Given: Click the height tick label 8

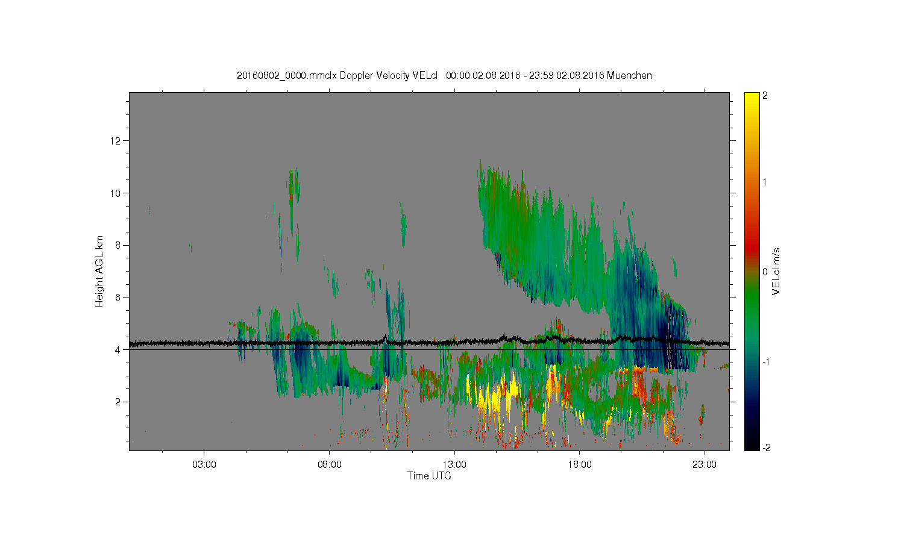Looking at the screenshot, I should point(119,245).
